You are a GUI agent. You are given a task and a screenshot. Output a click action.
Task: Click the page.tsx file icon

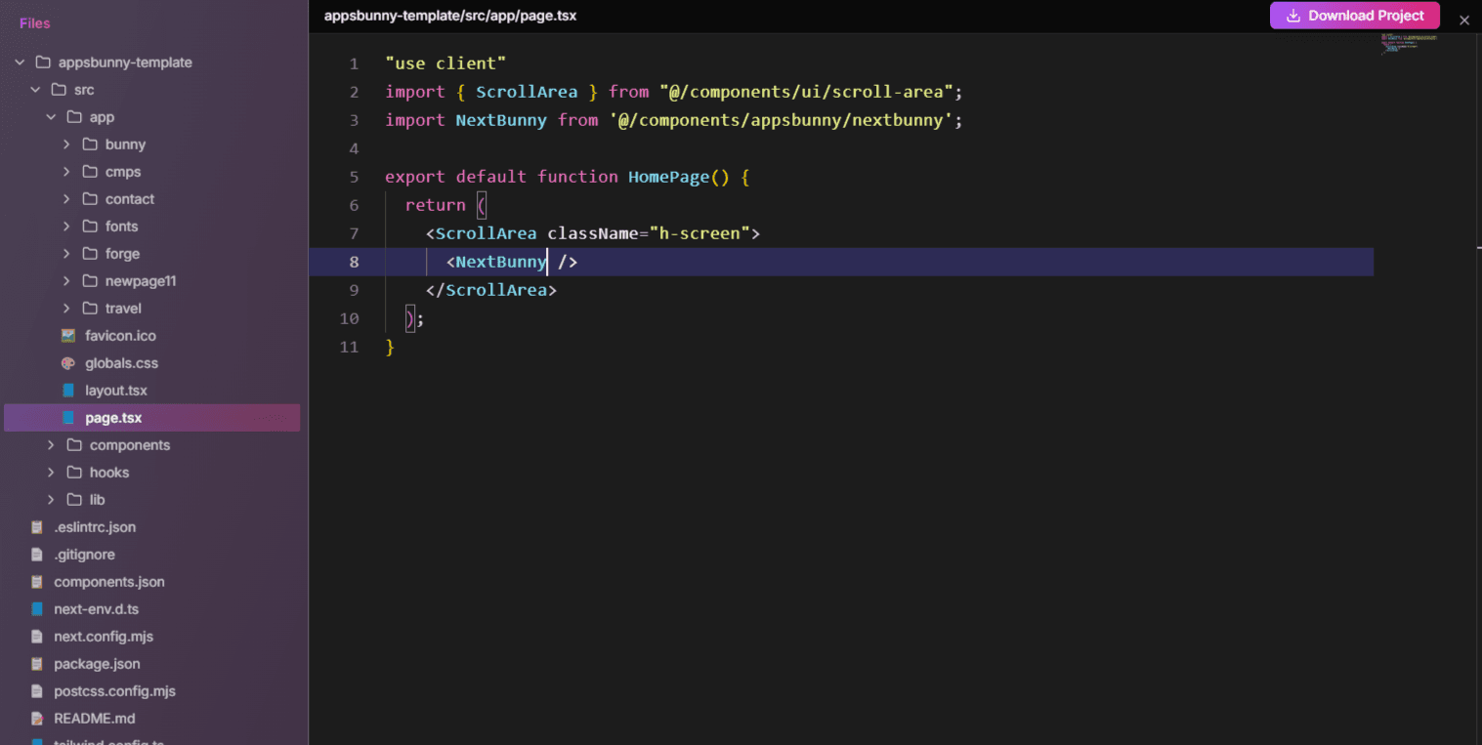pyautogui.click(x=68, y=418)
